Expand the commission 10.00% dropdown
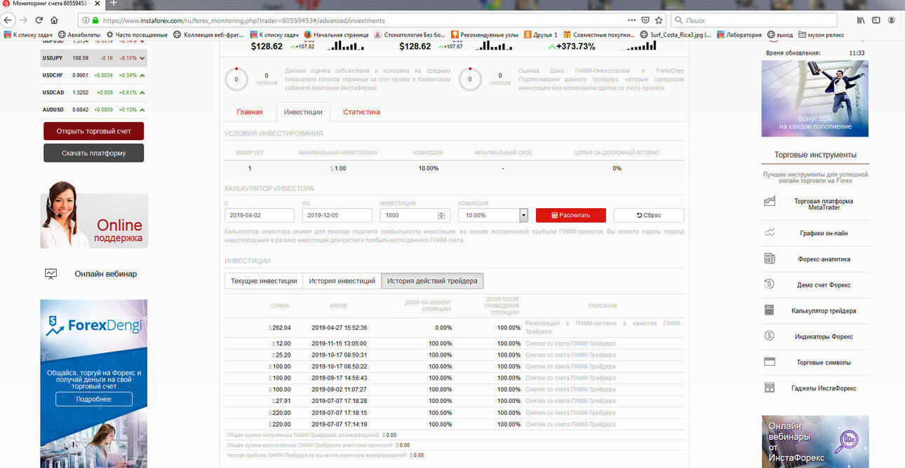Image resolution: width=905 pixels, height=468 pixels. (523, 215)
